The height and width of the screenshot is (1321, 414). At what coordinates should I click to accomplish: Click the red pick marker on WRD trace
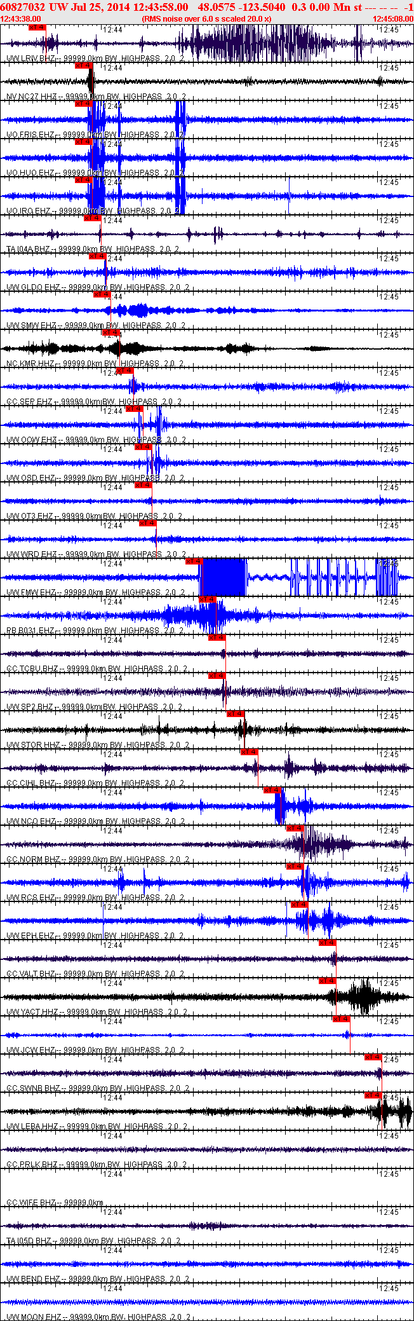pyautogui.click(x=147, y=523)
